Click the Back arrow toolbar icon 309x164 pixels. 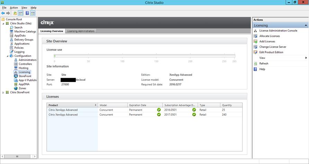tap(3, 13)
